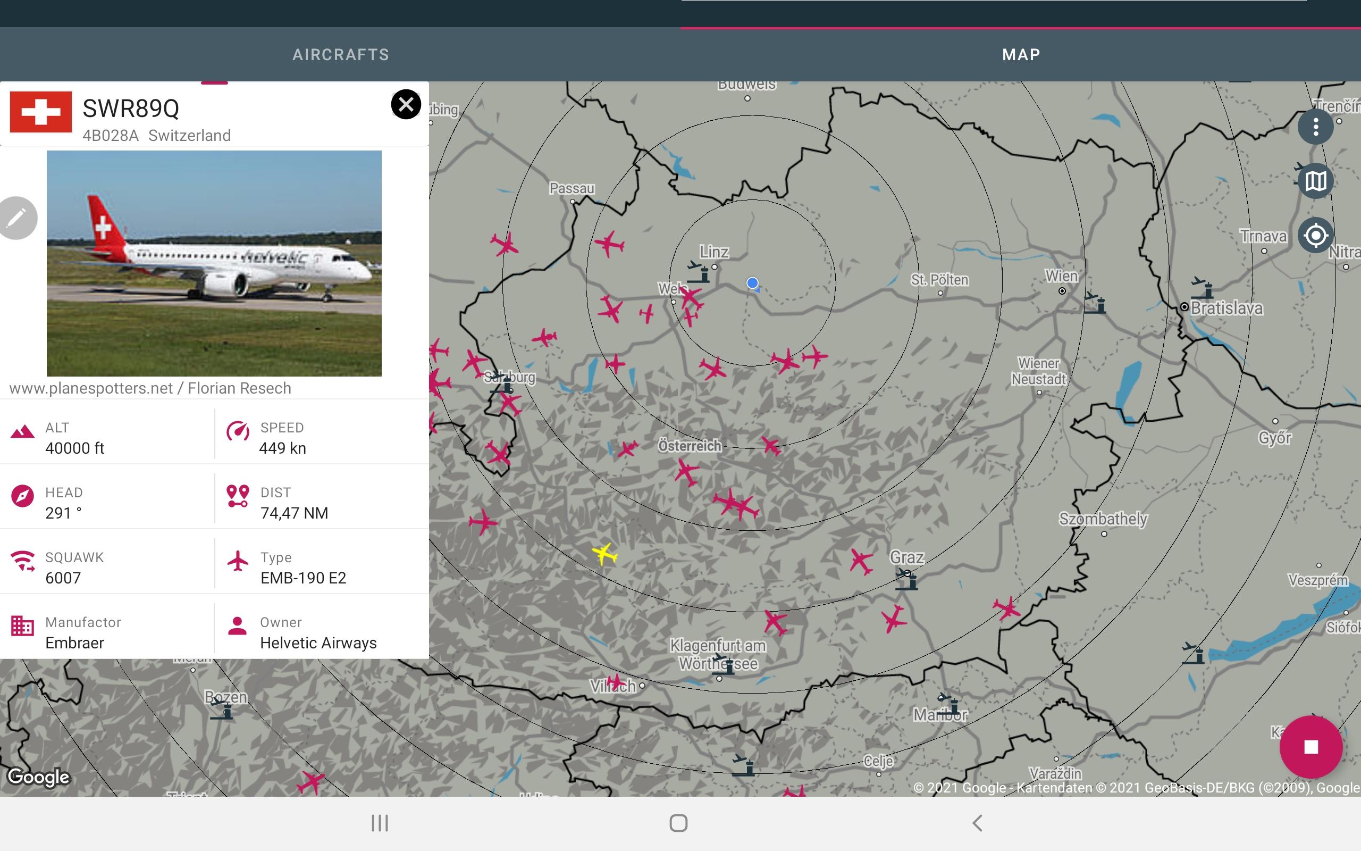Switch to the MAP tab
This screenshot has height=851, width=1361.
point(1021,55)
